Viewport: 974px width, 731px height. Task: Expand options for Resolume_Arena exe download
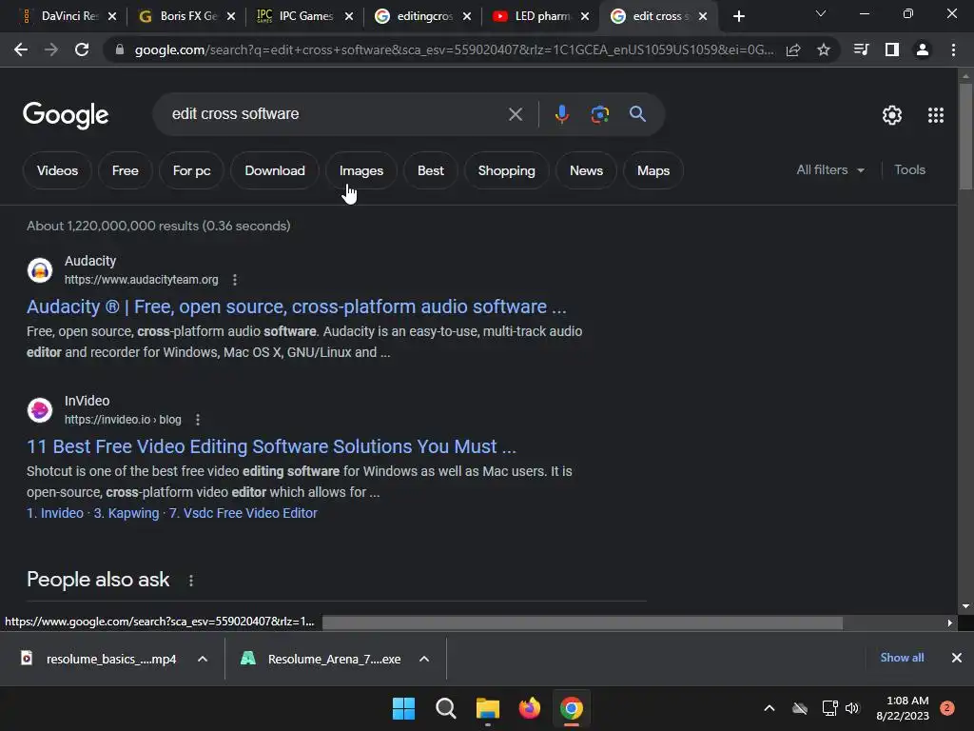[424, 659]
